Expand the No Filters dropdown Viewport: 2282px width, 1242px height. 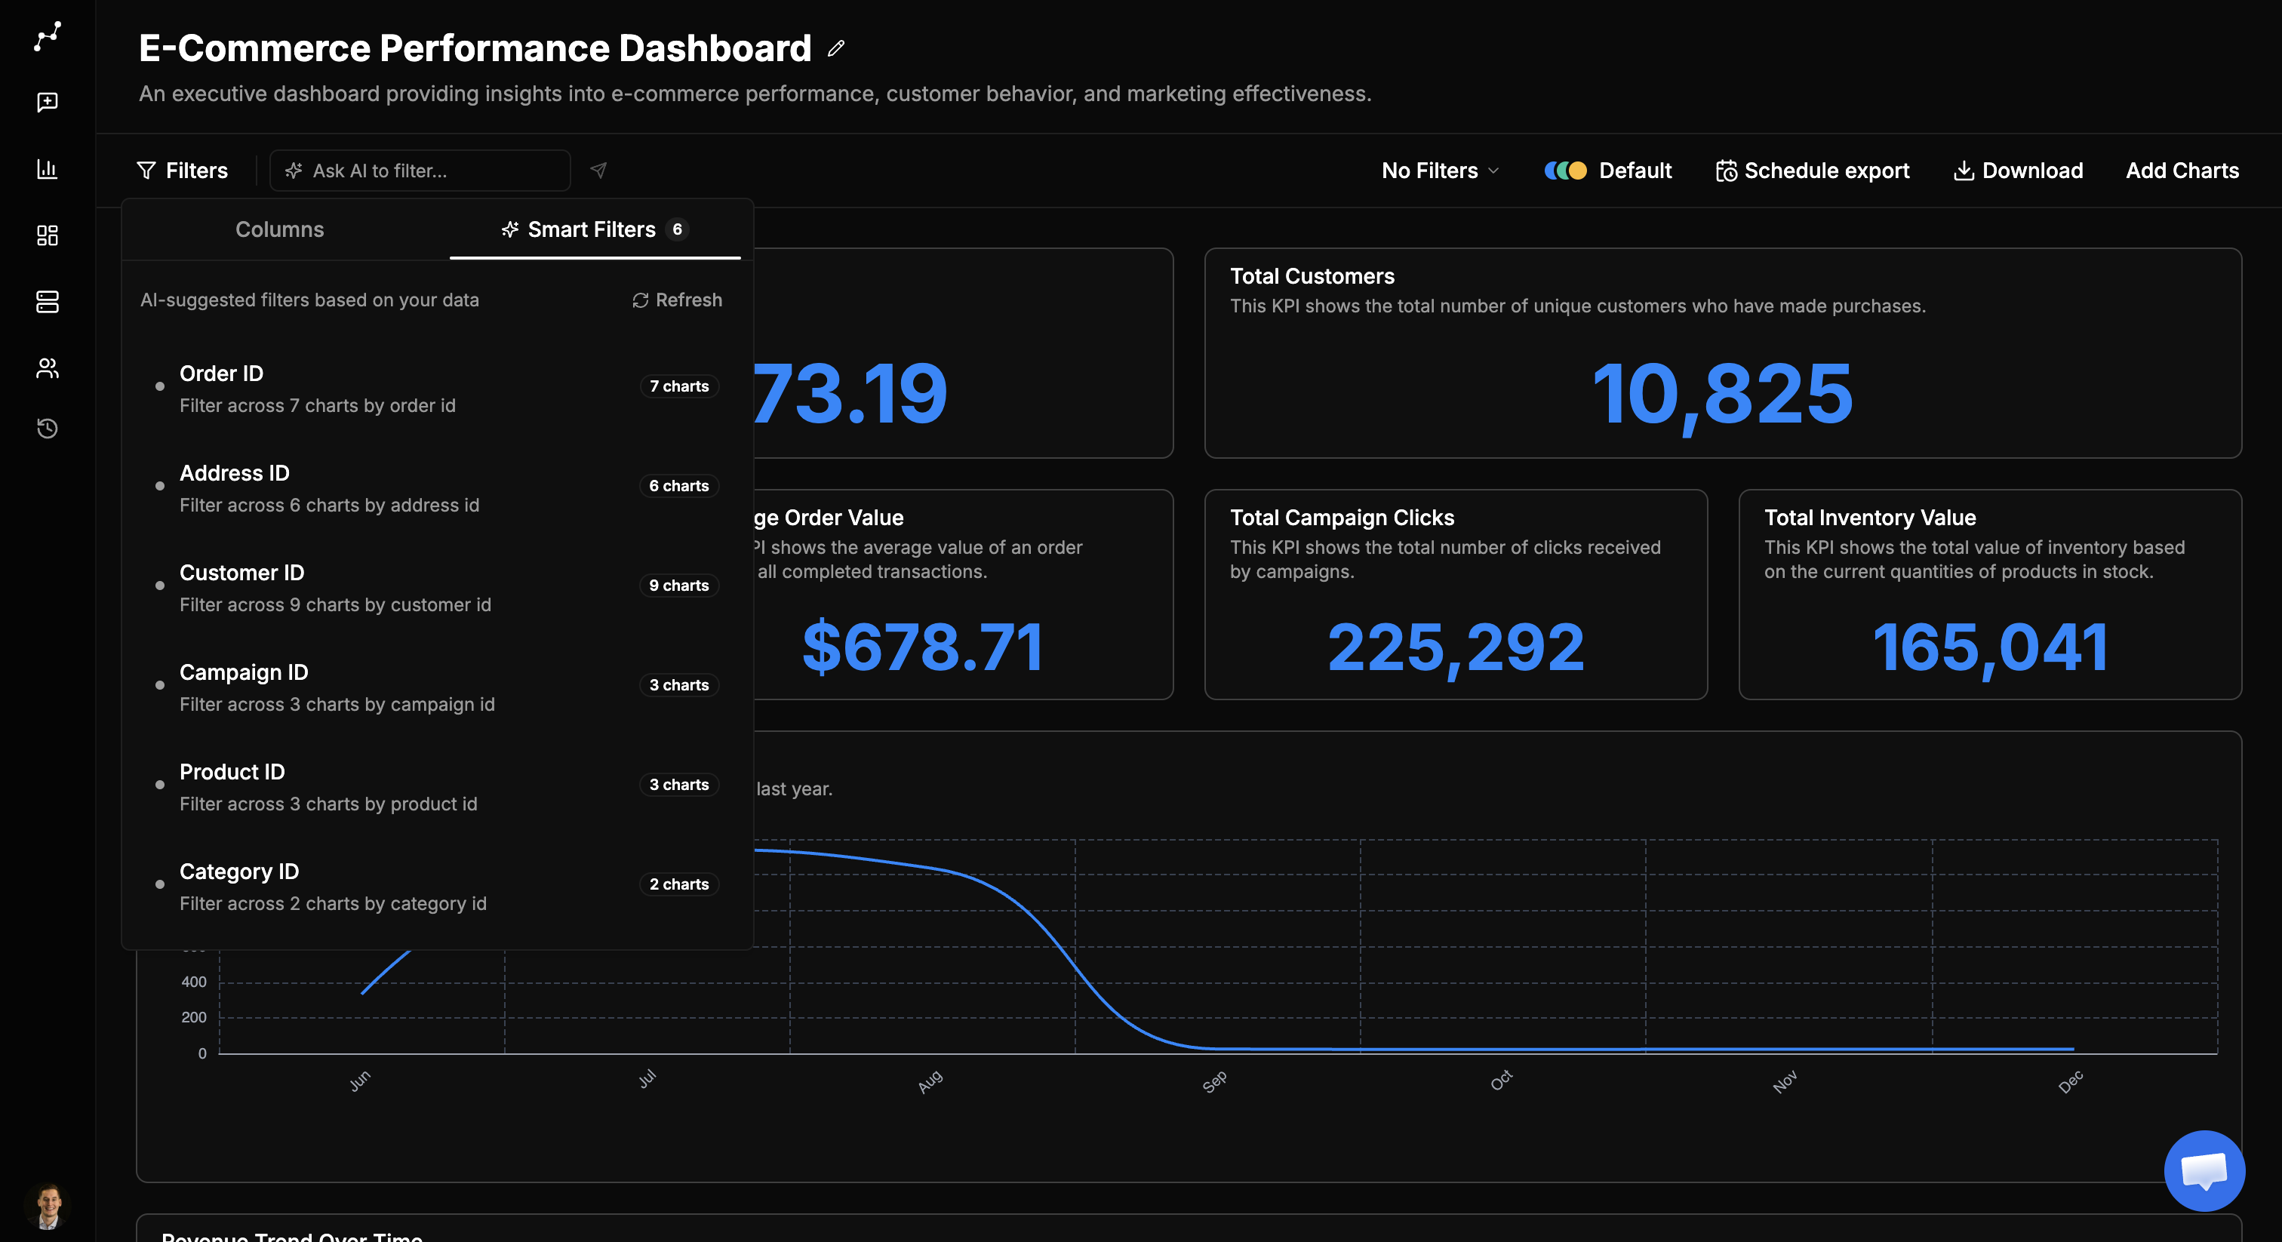click(1440, 170)
